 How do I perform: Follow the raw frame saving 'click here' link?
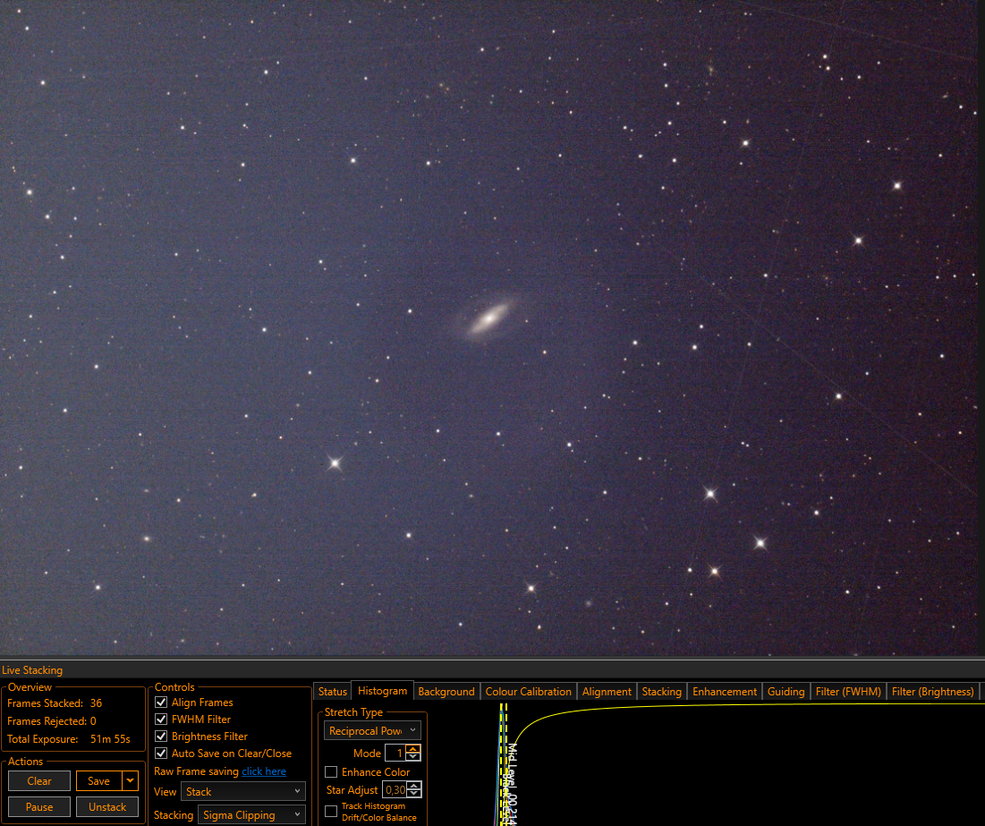[264, 771]
